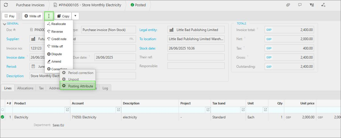Viewport: 341px width, 138px height.
Task: Click the Write off toolbar button
Action: click(x=32, y=16)
